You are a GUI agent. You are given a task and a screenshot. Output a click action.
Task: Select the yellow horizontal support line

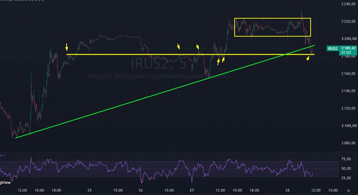(x=190, y=54)
